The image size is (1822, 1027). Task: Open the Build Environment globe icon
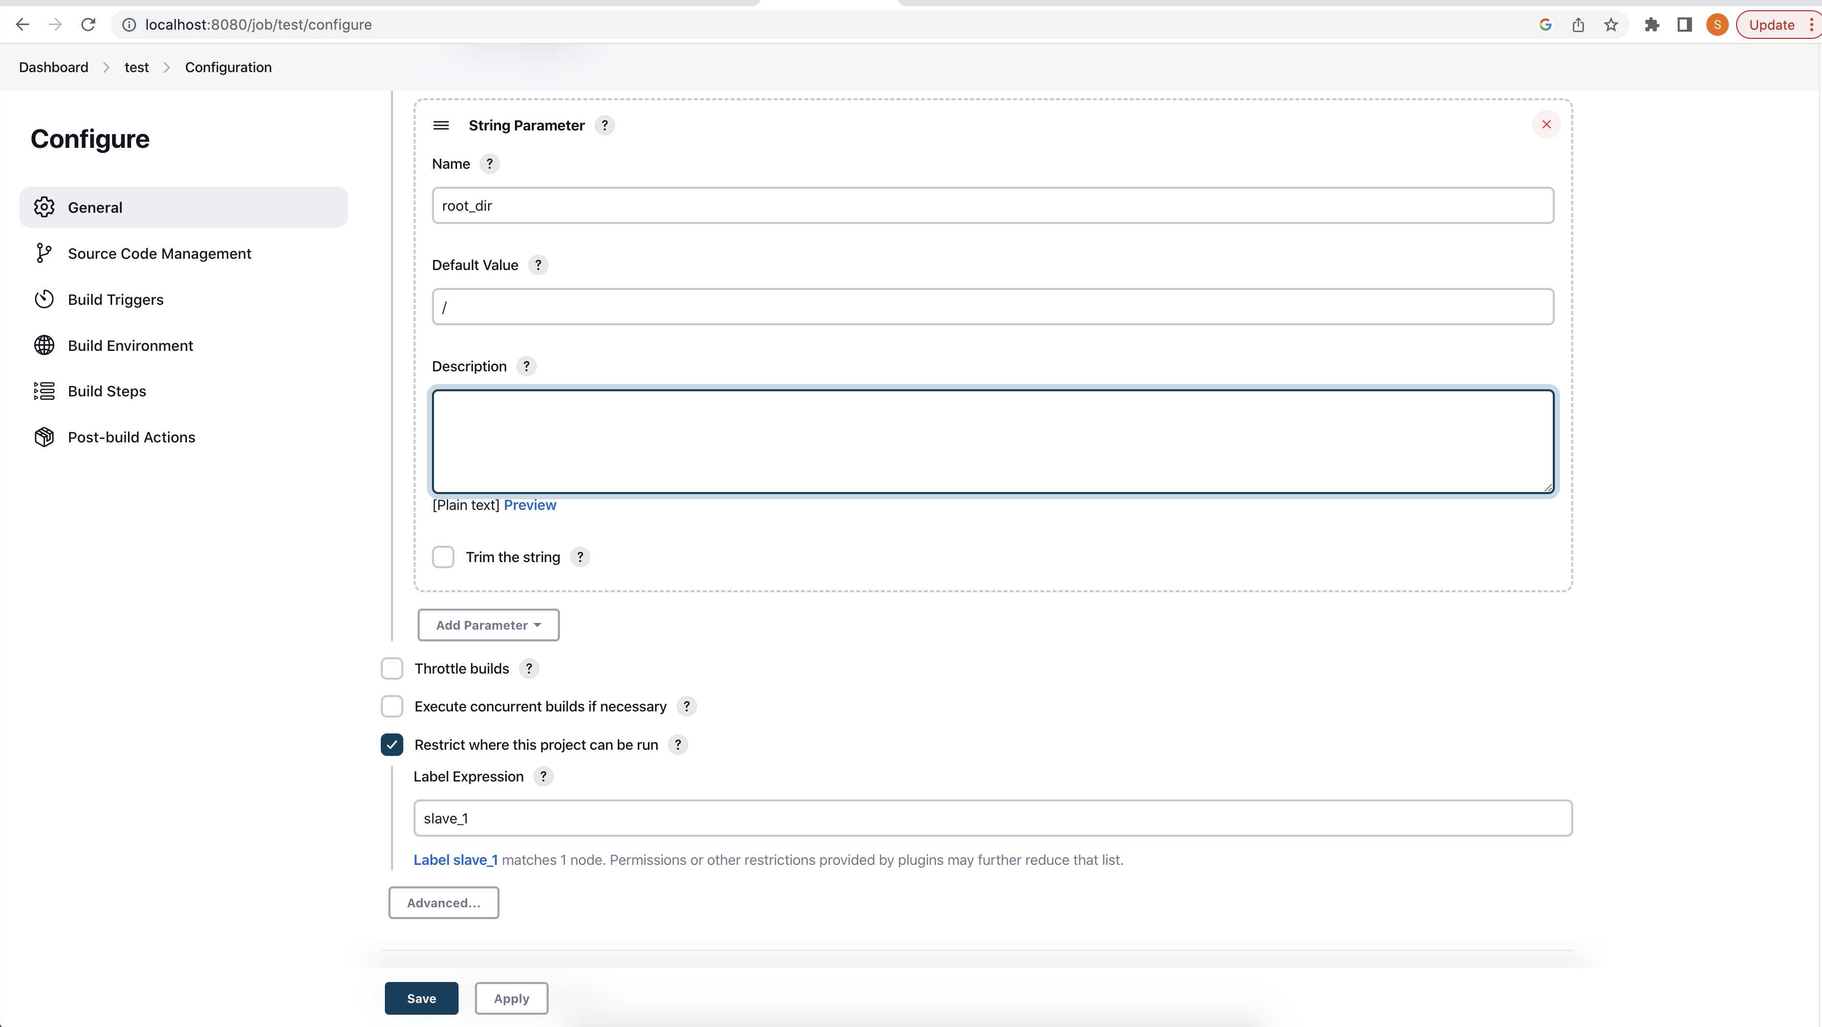44,345
